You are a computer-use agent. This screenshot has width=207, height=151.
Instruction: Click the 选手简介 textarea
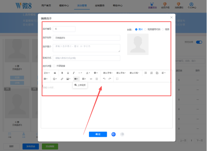tap(86, 48)
